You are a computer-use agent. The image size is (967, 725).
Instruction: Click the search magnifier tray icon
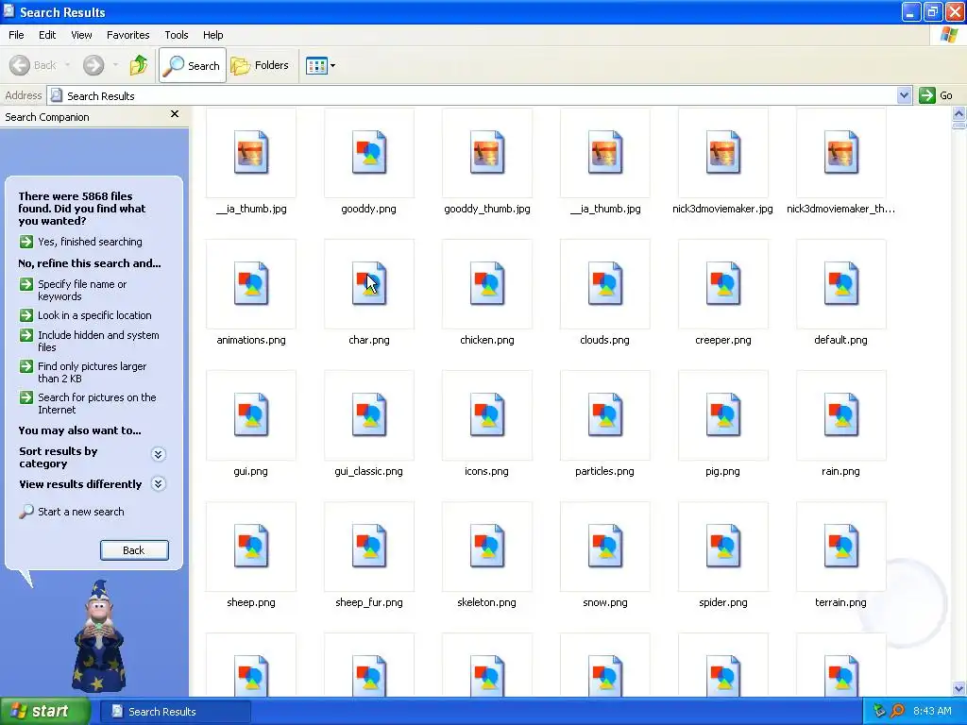[x=897, y=711]
